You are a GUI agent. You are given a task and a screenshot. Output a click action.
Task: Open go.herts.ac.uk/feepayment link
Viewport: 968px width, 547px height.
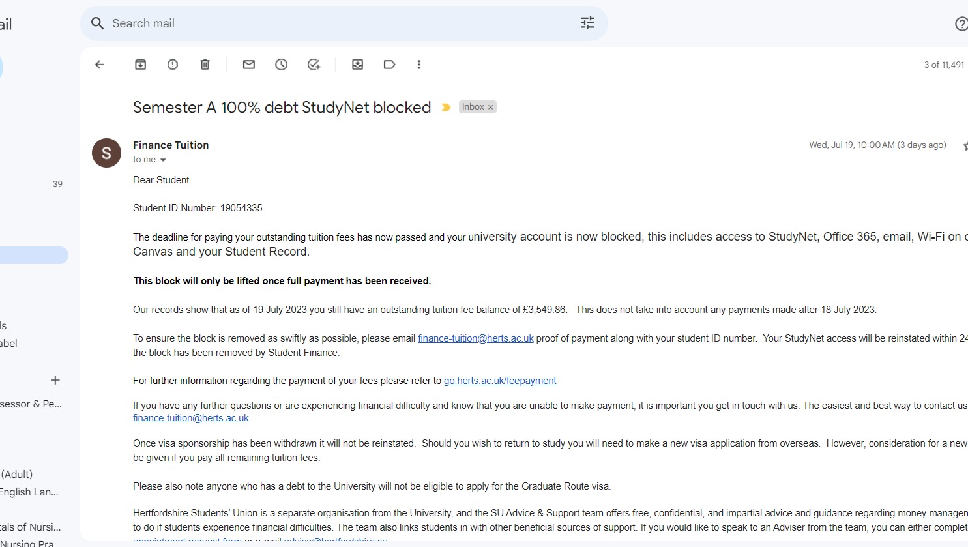click(x=500, y=381)
